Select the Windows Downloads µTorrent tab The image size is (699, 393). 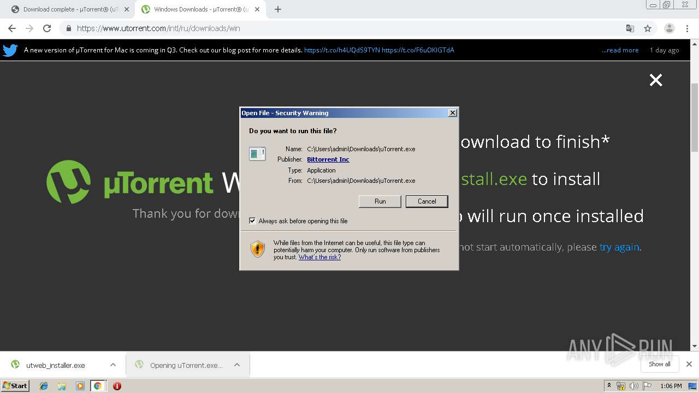(200, 9)
